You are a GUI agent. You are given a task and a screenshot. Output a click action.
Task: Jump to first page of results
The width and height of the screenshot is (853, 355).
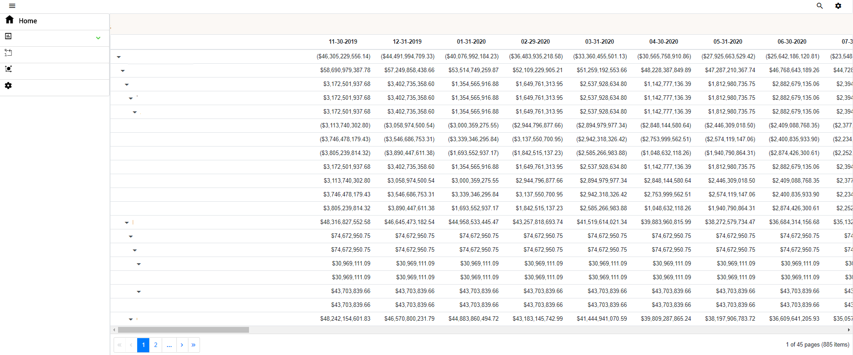(119, 345)
